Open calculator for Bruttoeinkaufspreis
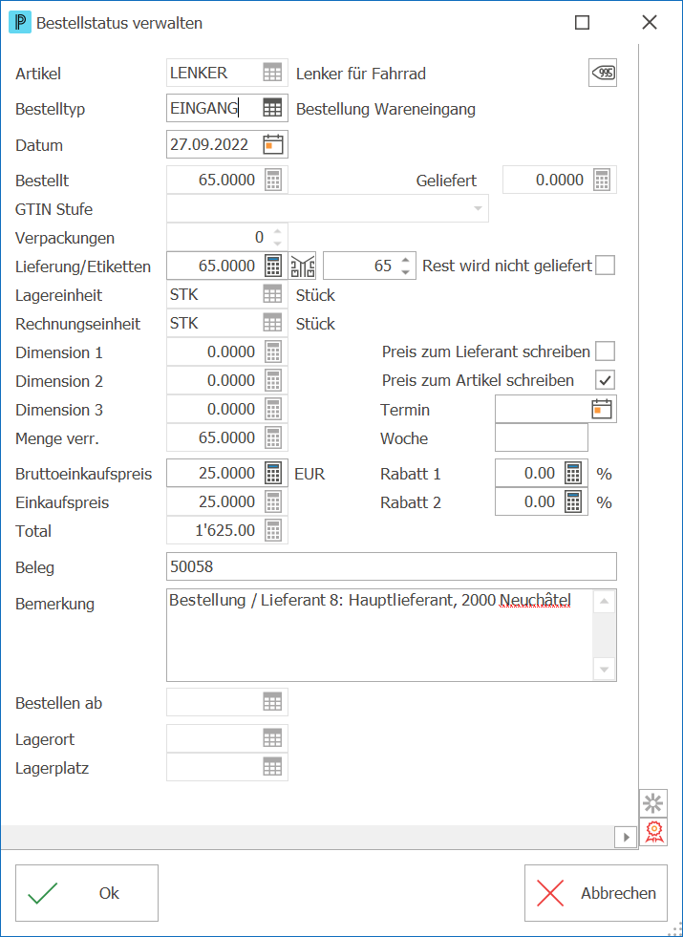The height and width of the screenshot is (937, 683). pos(273,474)
